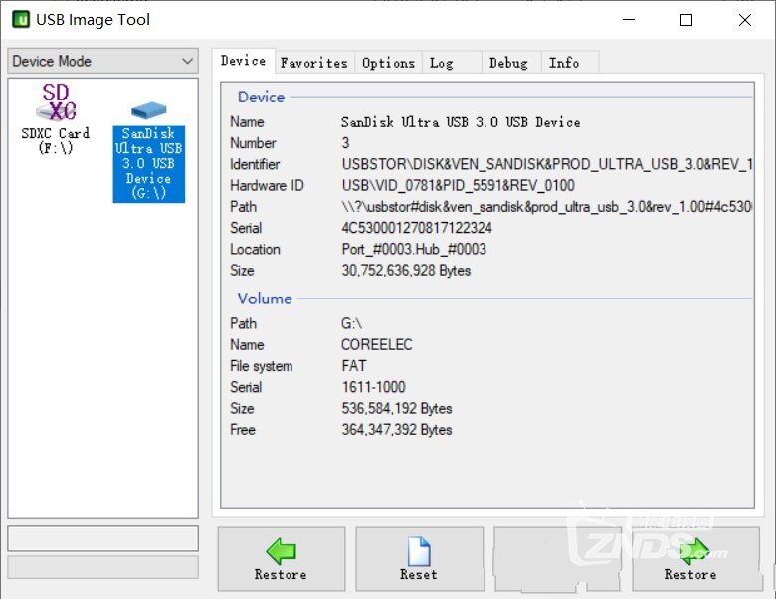Minimize the USB Image Tool window

click(x=629, y=20)
